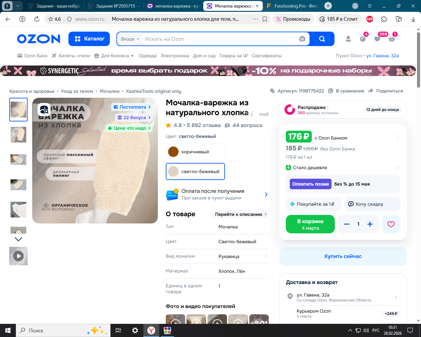421x337 pixels.
Task: Click the Поделиться link
Action: [385, 91]
